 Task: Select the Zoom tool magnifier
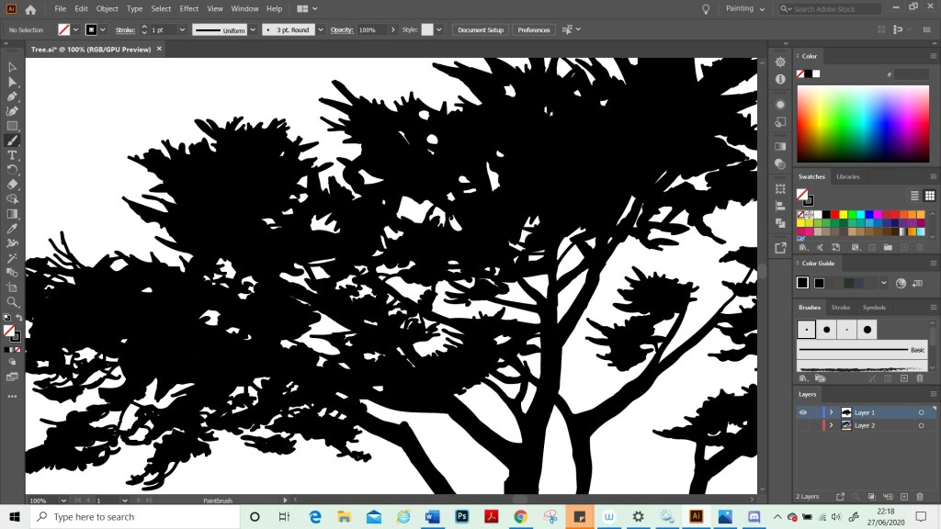(x=12, y=302)
